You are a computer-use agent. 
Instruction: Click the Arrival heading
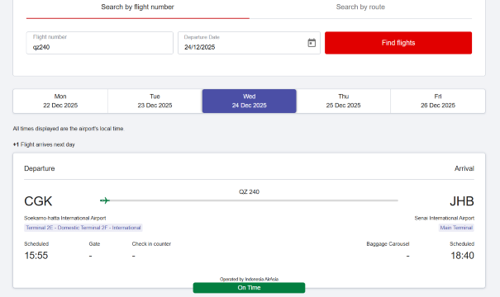[x=464, y=168]
